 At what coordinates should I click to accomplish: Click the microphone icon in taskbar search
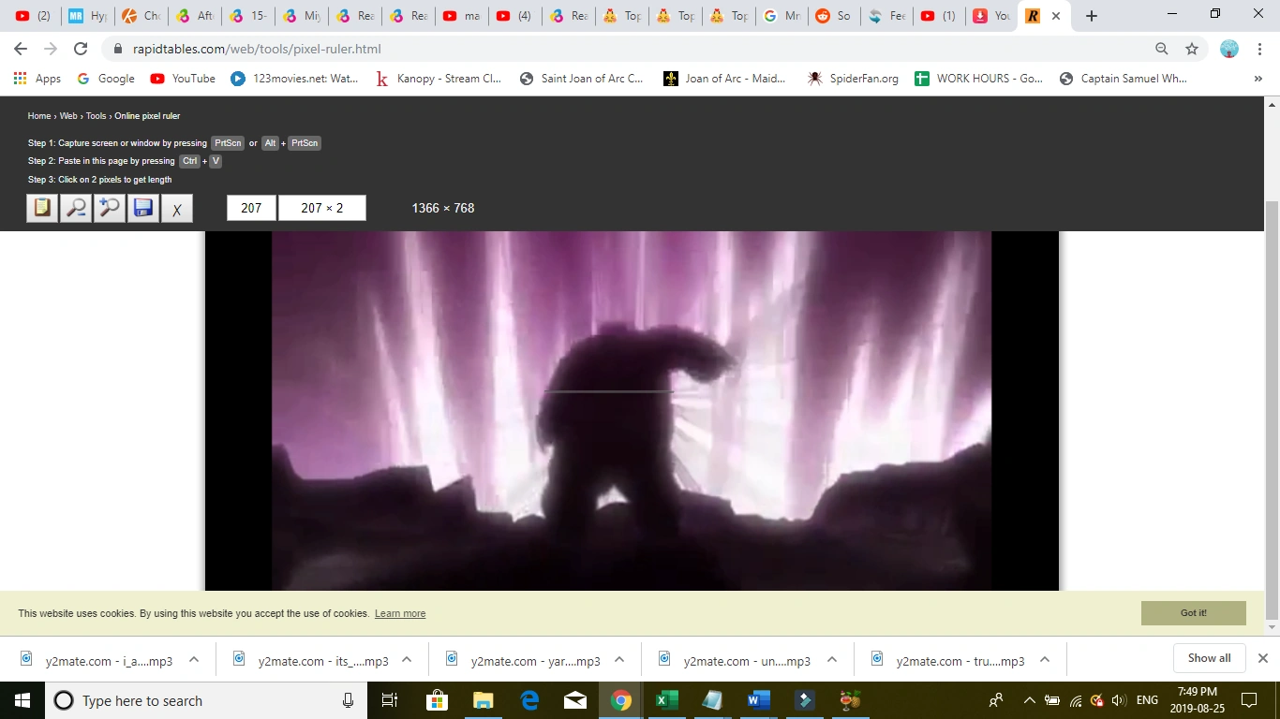click(x=348, y=700)
